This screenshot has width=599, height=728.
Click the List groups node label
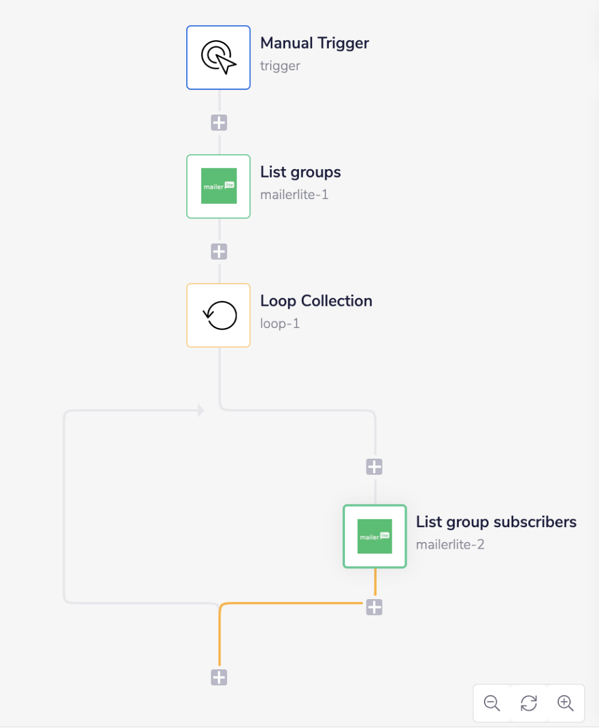[300, 172]
